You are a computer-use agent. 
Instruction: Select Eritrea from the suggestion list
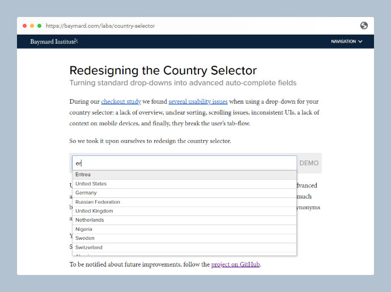[x=184, y=175]
